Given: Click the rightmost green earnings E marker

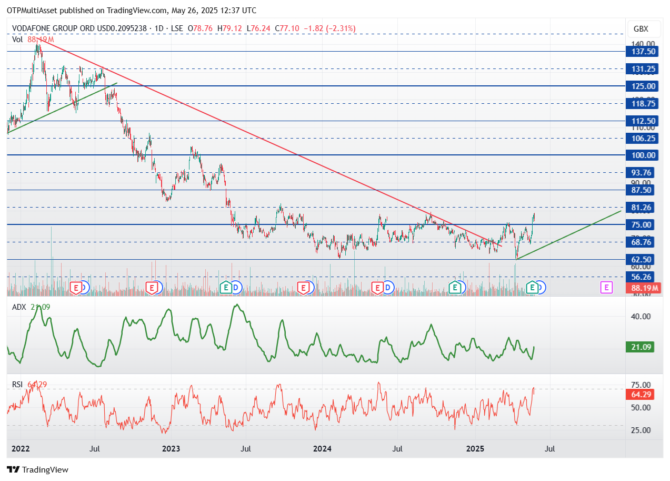Looking at the screenshot, I should click(532, 287).
